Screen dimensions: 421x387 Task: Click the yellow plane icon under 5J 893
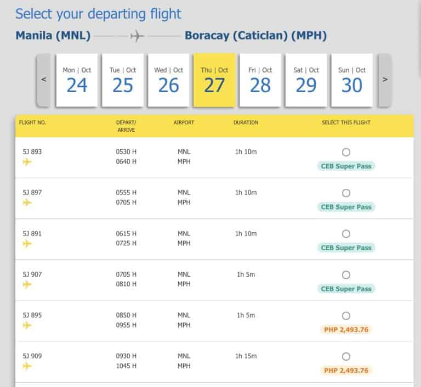pos(27,162)
